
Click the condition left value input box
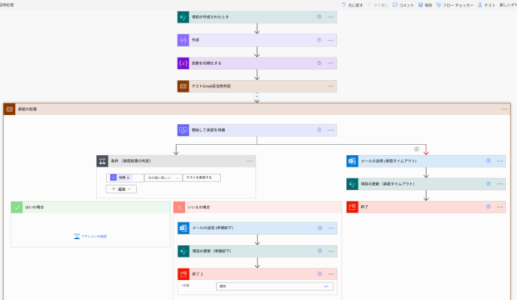tap(125, 178)
